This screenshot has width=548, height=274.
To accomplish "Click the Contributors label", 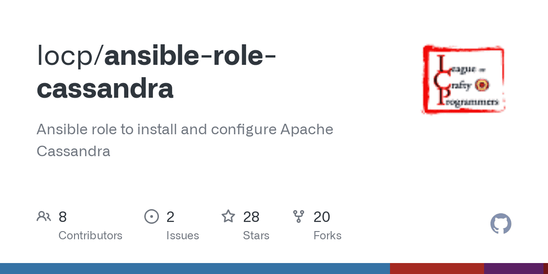I will coord(90,236).
